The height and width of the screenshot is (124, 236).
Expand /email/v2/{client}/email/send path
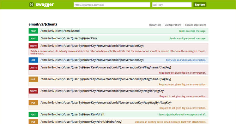coord(60,31)
